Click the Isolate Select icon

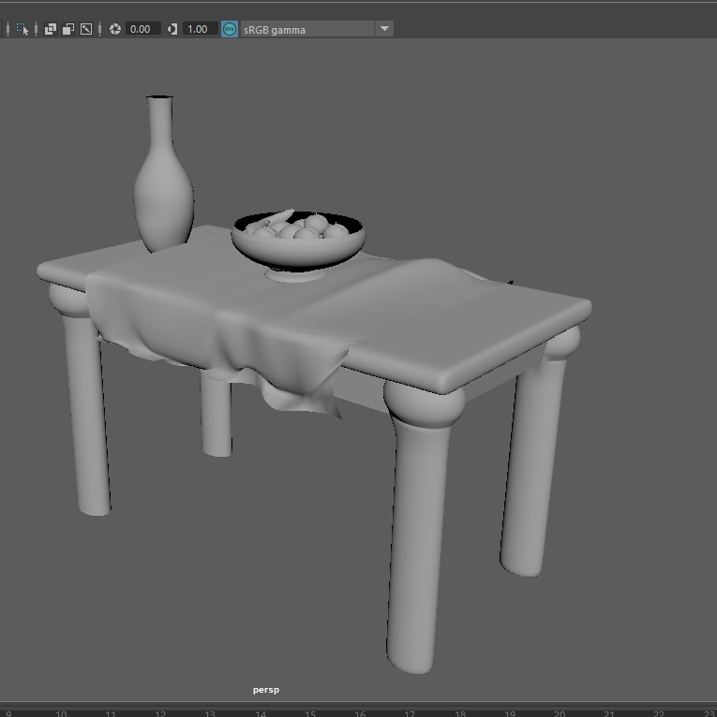23,29
